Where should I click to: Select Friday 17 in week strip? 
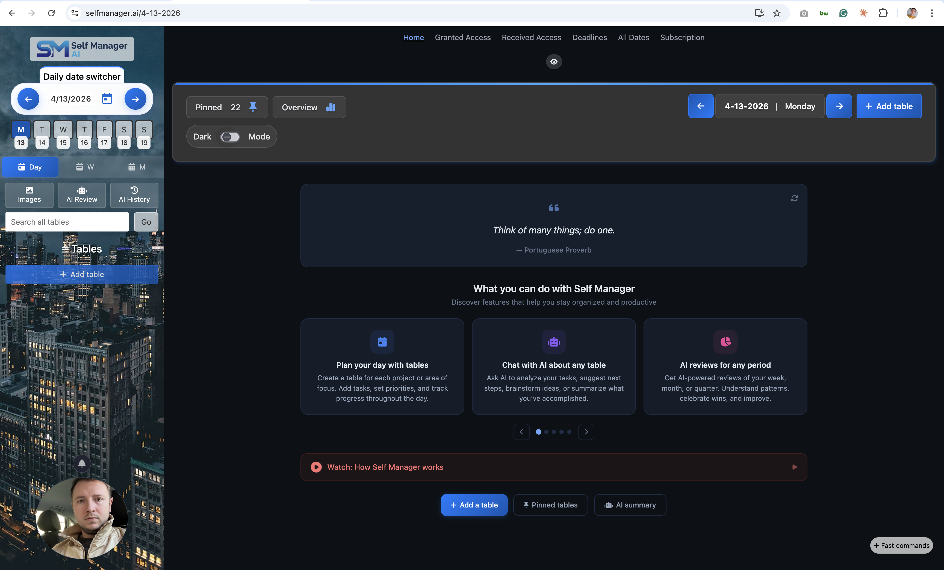click(x=104, y=135)
